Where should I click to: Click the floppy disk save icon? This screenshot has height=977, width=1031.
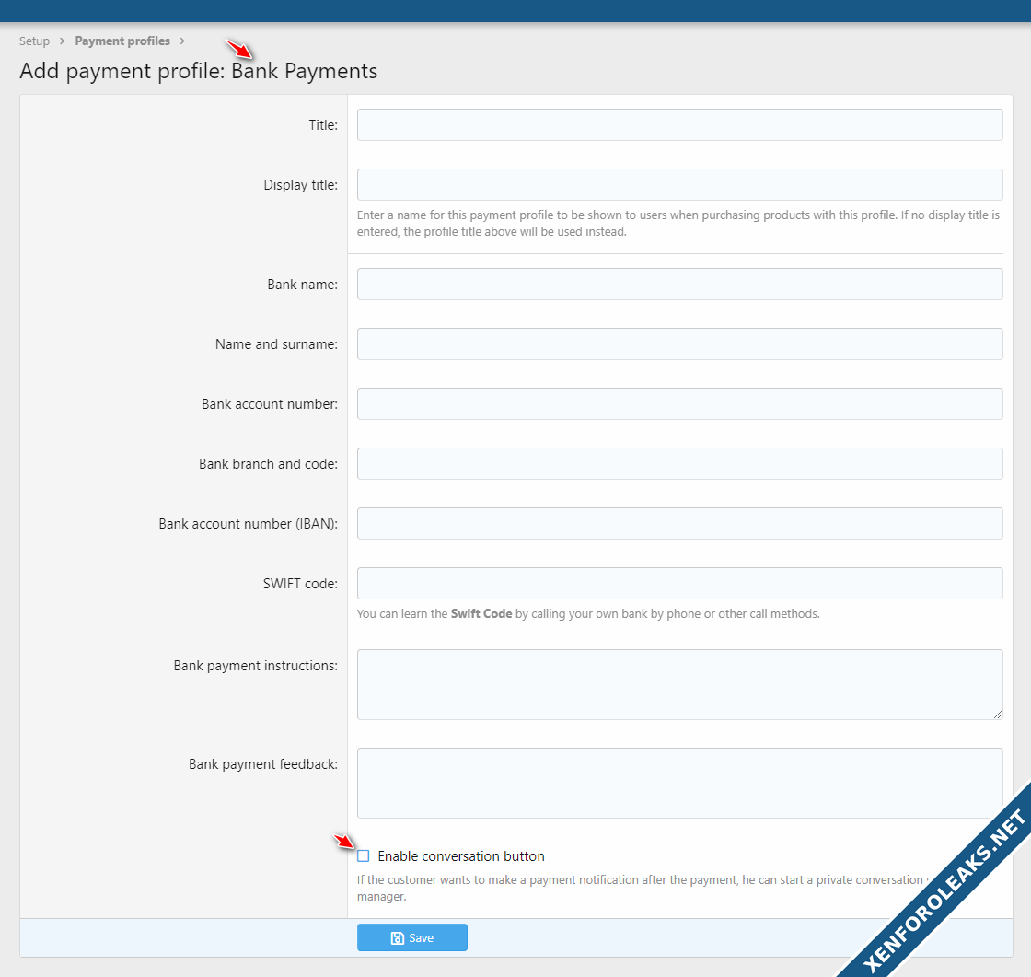pyautogui.click(x=397, y=938)
